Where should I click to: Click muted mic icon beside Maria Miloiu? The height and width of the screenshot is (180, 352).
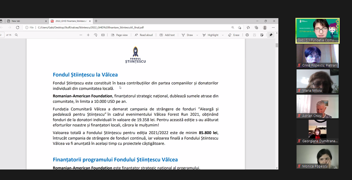pyautogui.click(x=299, y=90)
